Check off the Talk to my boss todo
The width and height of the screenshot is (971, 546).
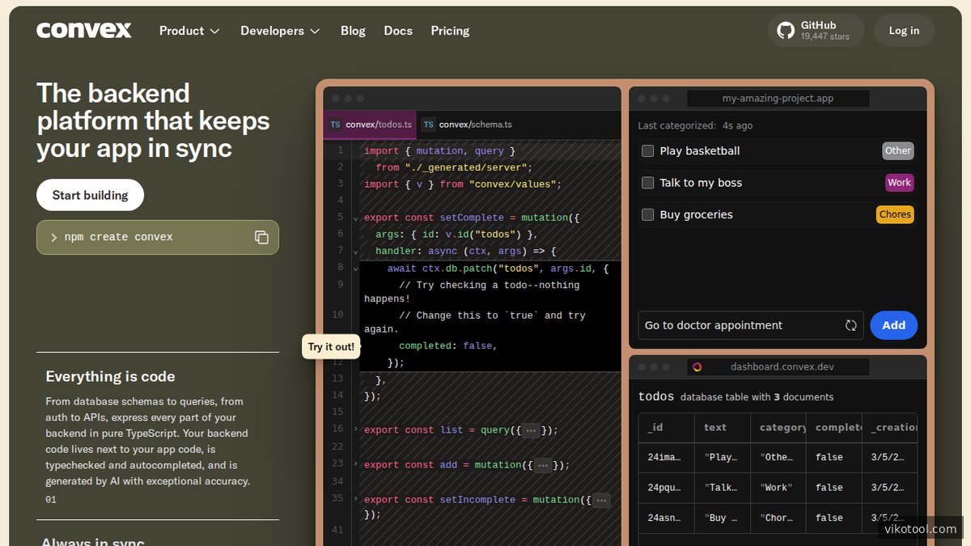pyautogui.click(x=647, y=182)
